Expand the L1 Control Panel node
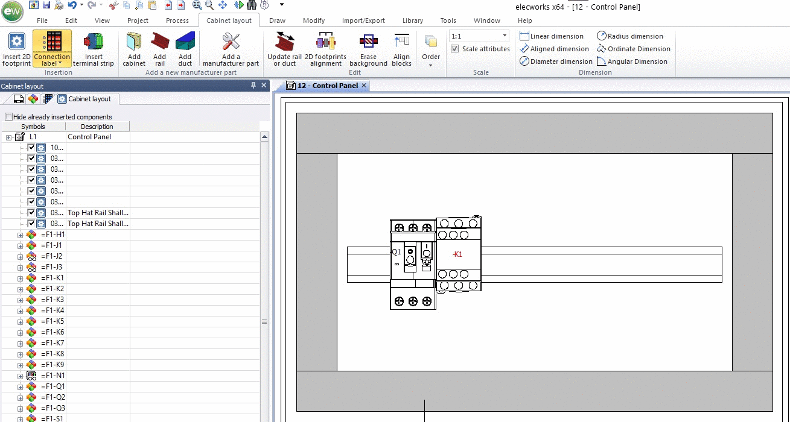The width and height of the screenshot is (790, 422). pos(8,137)
